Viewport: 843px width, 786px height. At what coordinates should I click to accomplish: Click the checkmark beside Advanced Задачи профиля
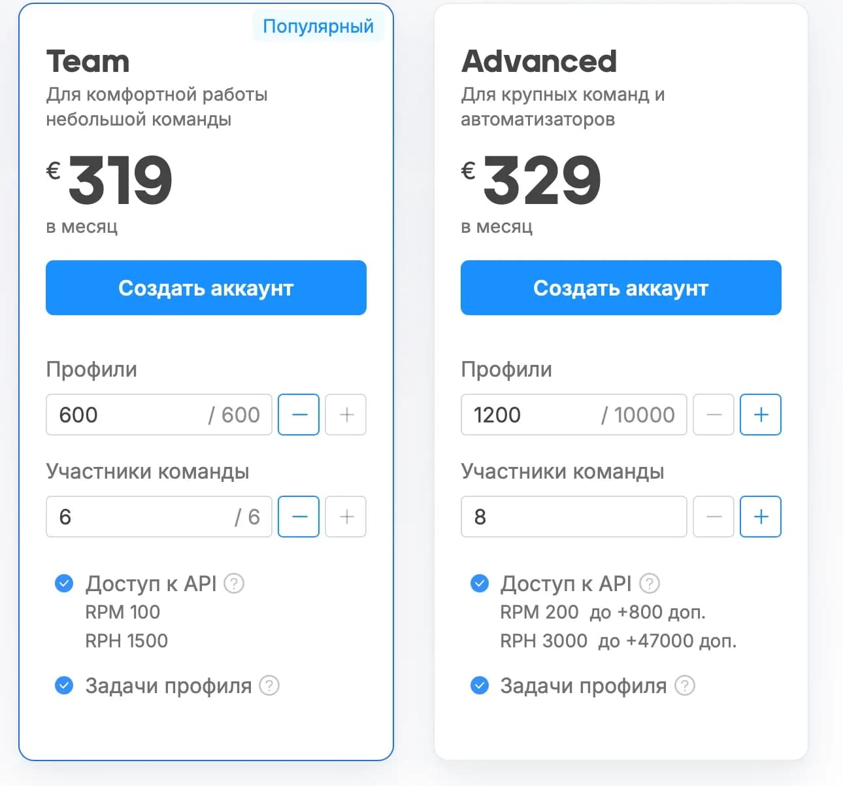(x=479, y=685)
